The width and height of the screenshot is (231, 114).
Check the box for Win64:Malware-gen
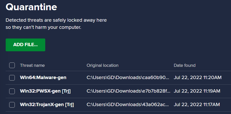[x=12, y=78]
